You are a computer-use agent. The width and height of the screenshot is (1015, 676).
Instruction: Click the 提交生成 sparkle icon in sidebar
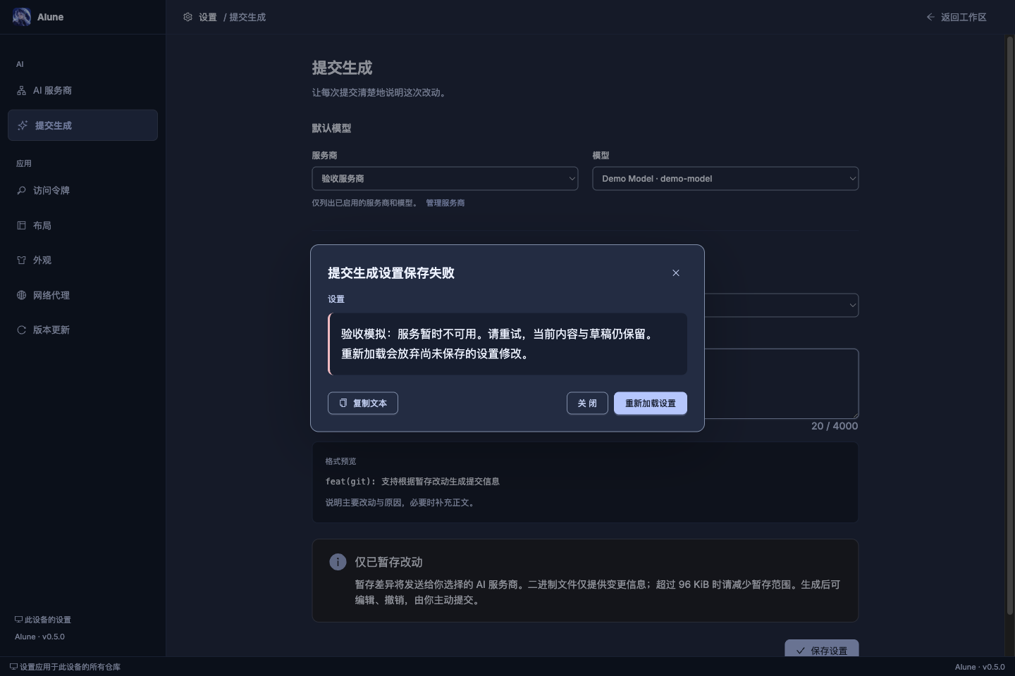[23, 125]
